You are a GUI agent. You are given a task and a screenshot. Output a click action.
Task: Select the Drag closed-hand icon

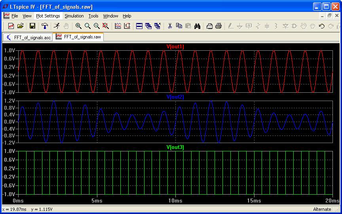pyautogui.click(x=313, y=26)
